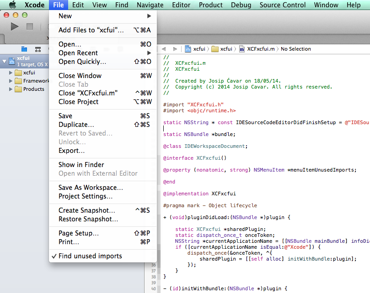Collapse the xcfui project disclosure triangle
Image resolution: width=370 pixels, height=293 pixels.
click(4, 61)
